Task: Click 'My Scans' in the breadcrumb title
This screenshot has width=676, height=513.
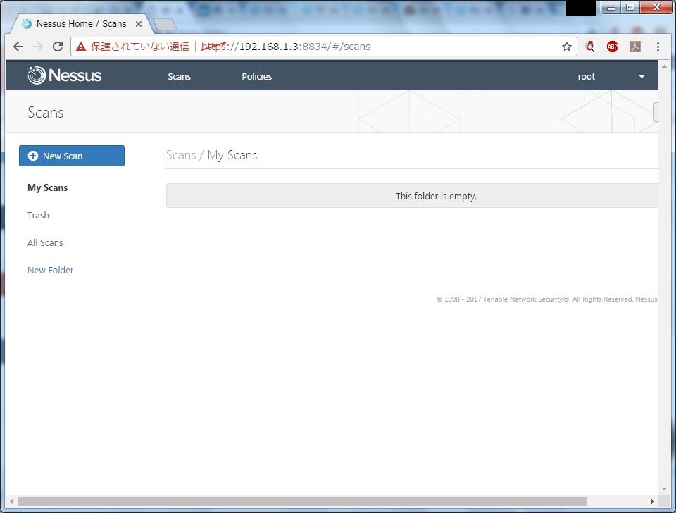Action: 232,155
